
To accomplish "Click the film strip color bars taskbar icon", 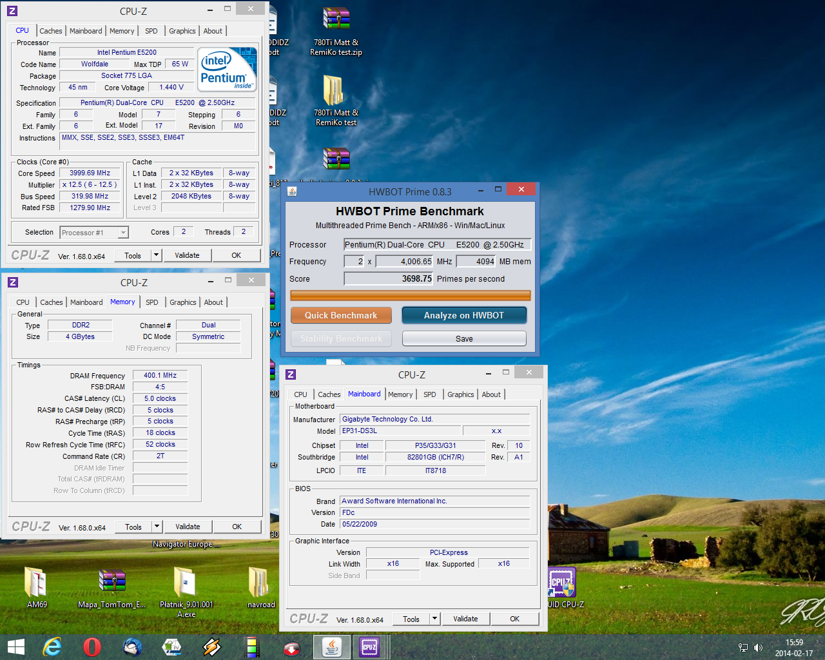I will point(252,647).
